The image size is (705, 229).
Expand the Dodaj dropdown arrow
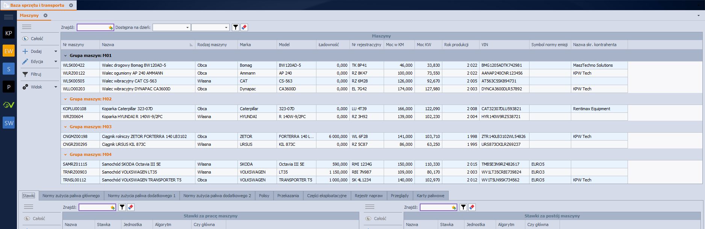pos(56,51)
